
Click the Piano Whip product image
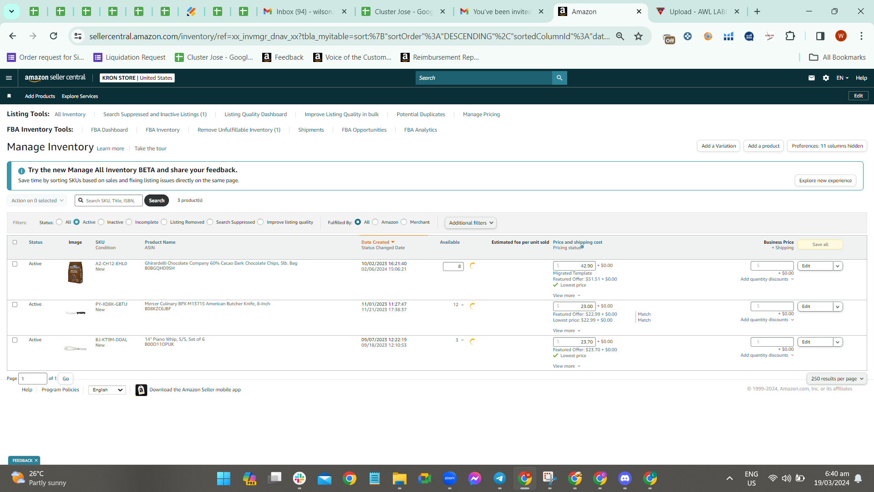point(76,348)
